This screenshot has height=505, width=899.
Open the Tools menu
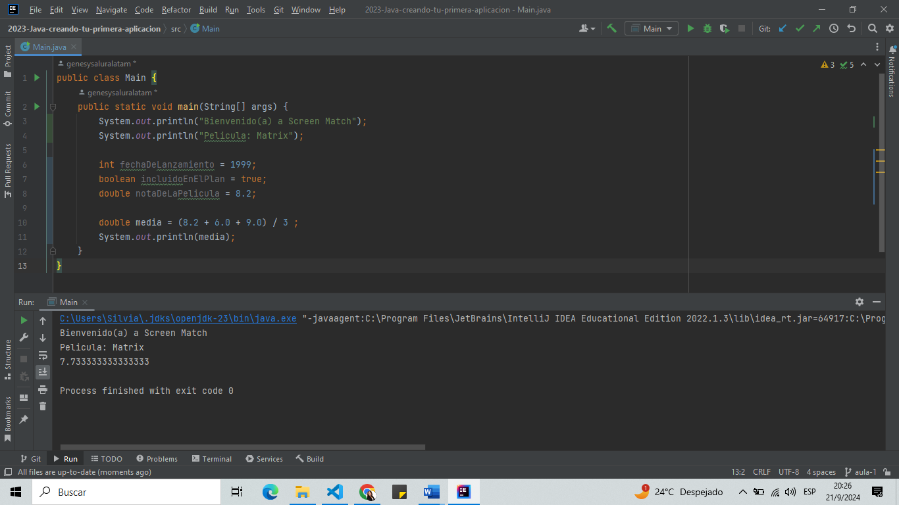pyautogui.click(x=256, y=10)
